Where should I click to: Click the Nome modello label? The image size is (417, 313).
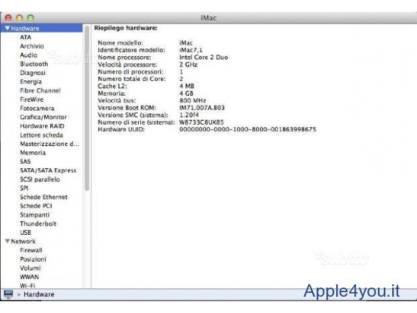click(121, 43)
